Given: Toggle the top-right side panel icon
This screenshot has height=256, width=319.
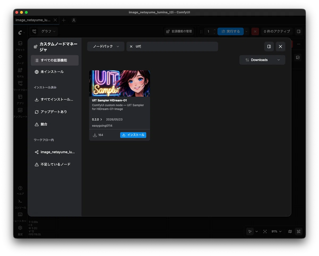Looking at the screenshot, I should coord(299,31).
